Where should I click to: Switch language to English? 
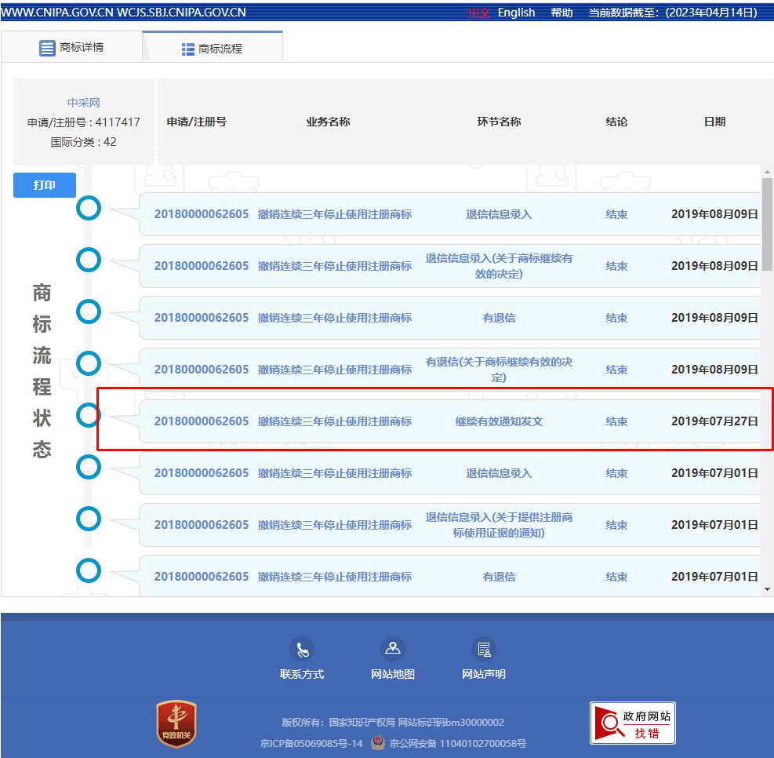pyautogui.click(x=516, y=13)
